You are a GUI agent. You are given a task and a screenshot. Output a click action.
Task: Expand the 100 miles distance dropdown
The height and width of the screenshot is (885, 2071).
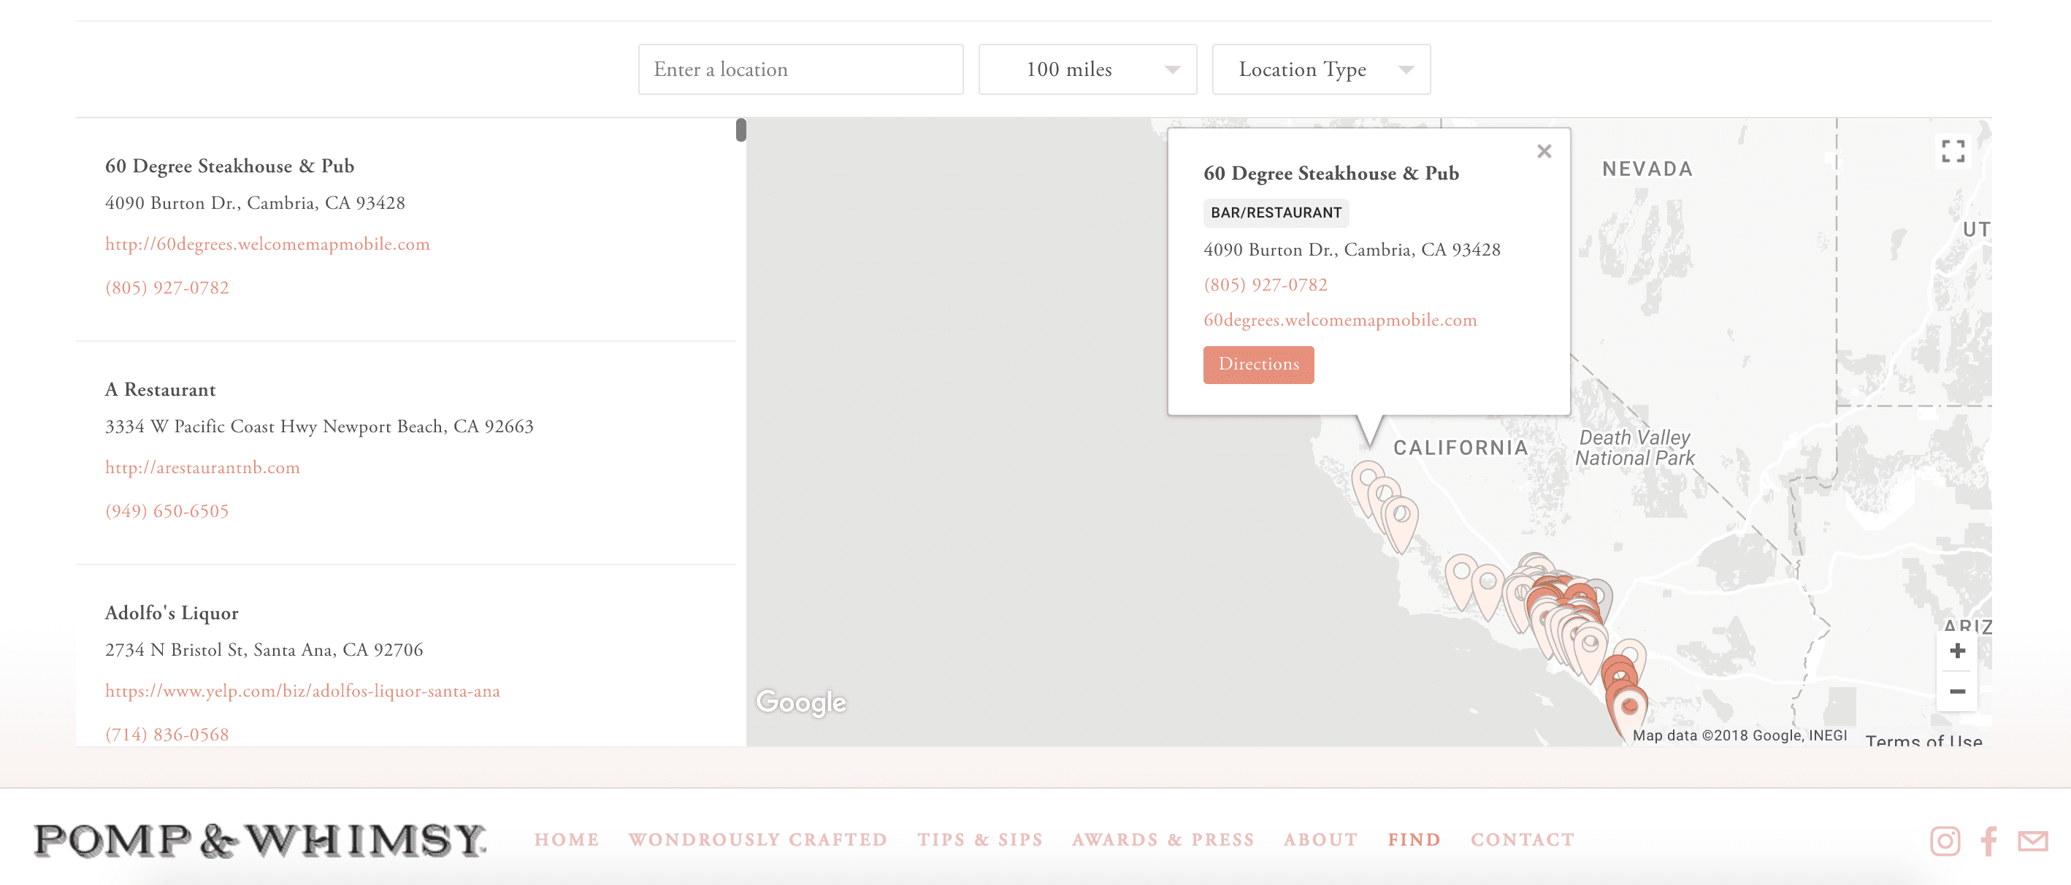1087,70
